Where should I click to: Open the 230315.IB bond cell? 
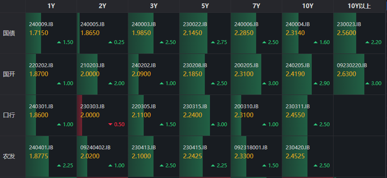(205, 115)
